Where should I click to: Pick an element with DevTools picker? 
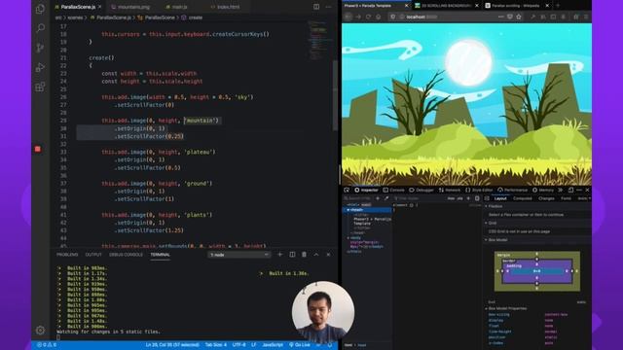pos(347,191)
